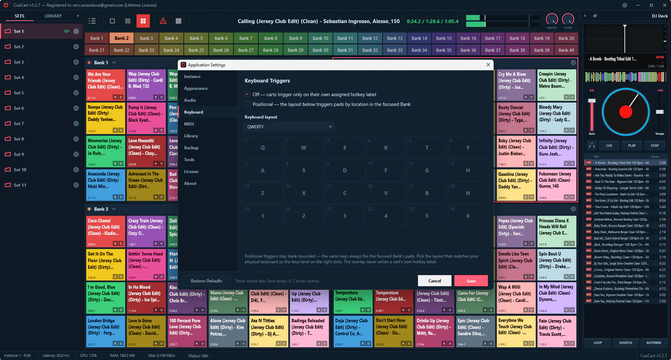The image size is (671, 360).
Task: Click the green level bars icon on Set 1
Action: click(x=67, y=31)
